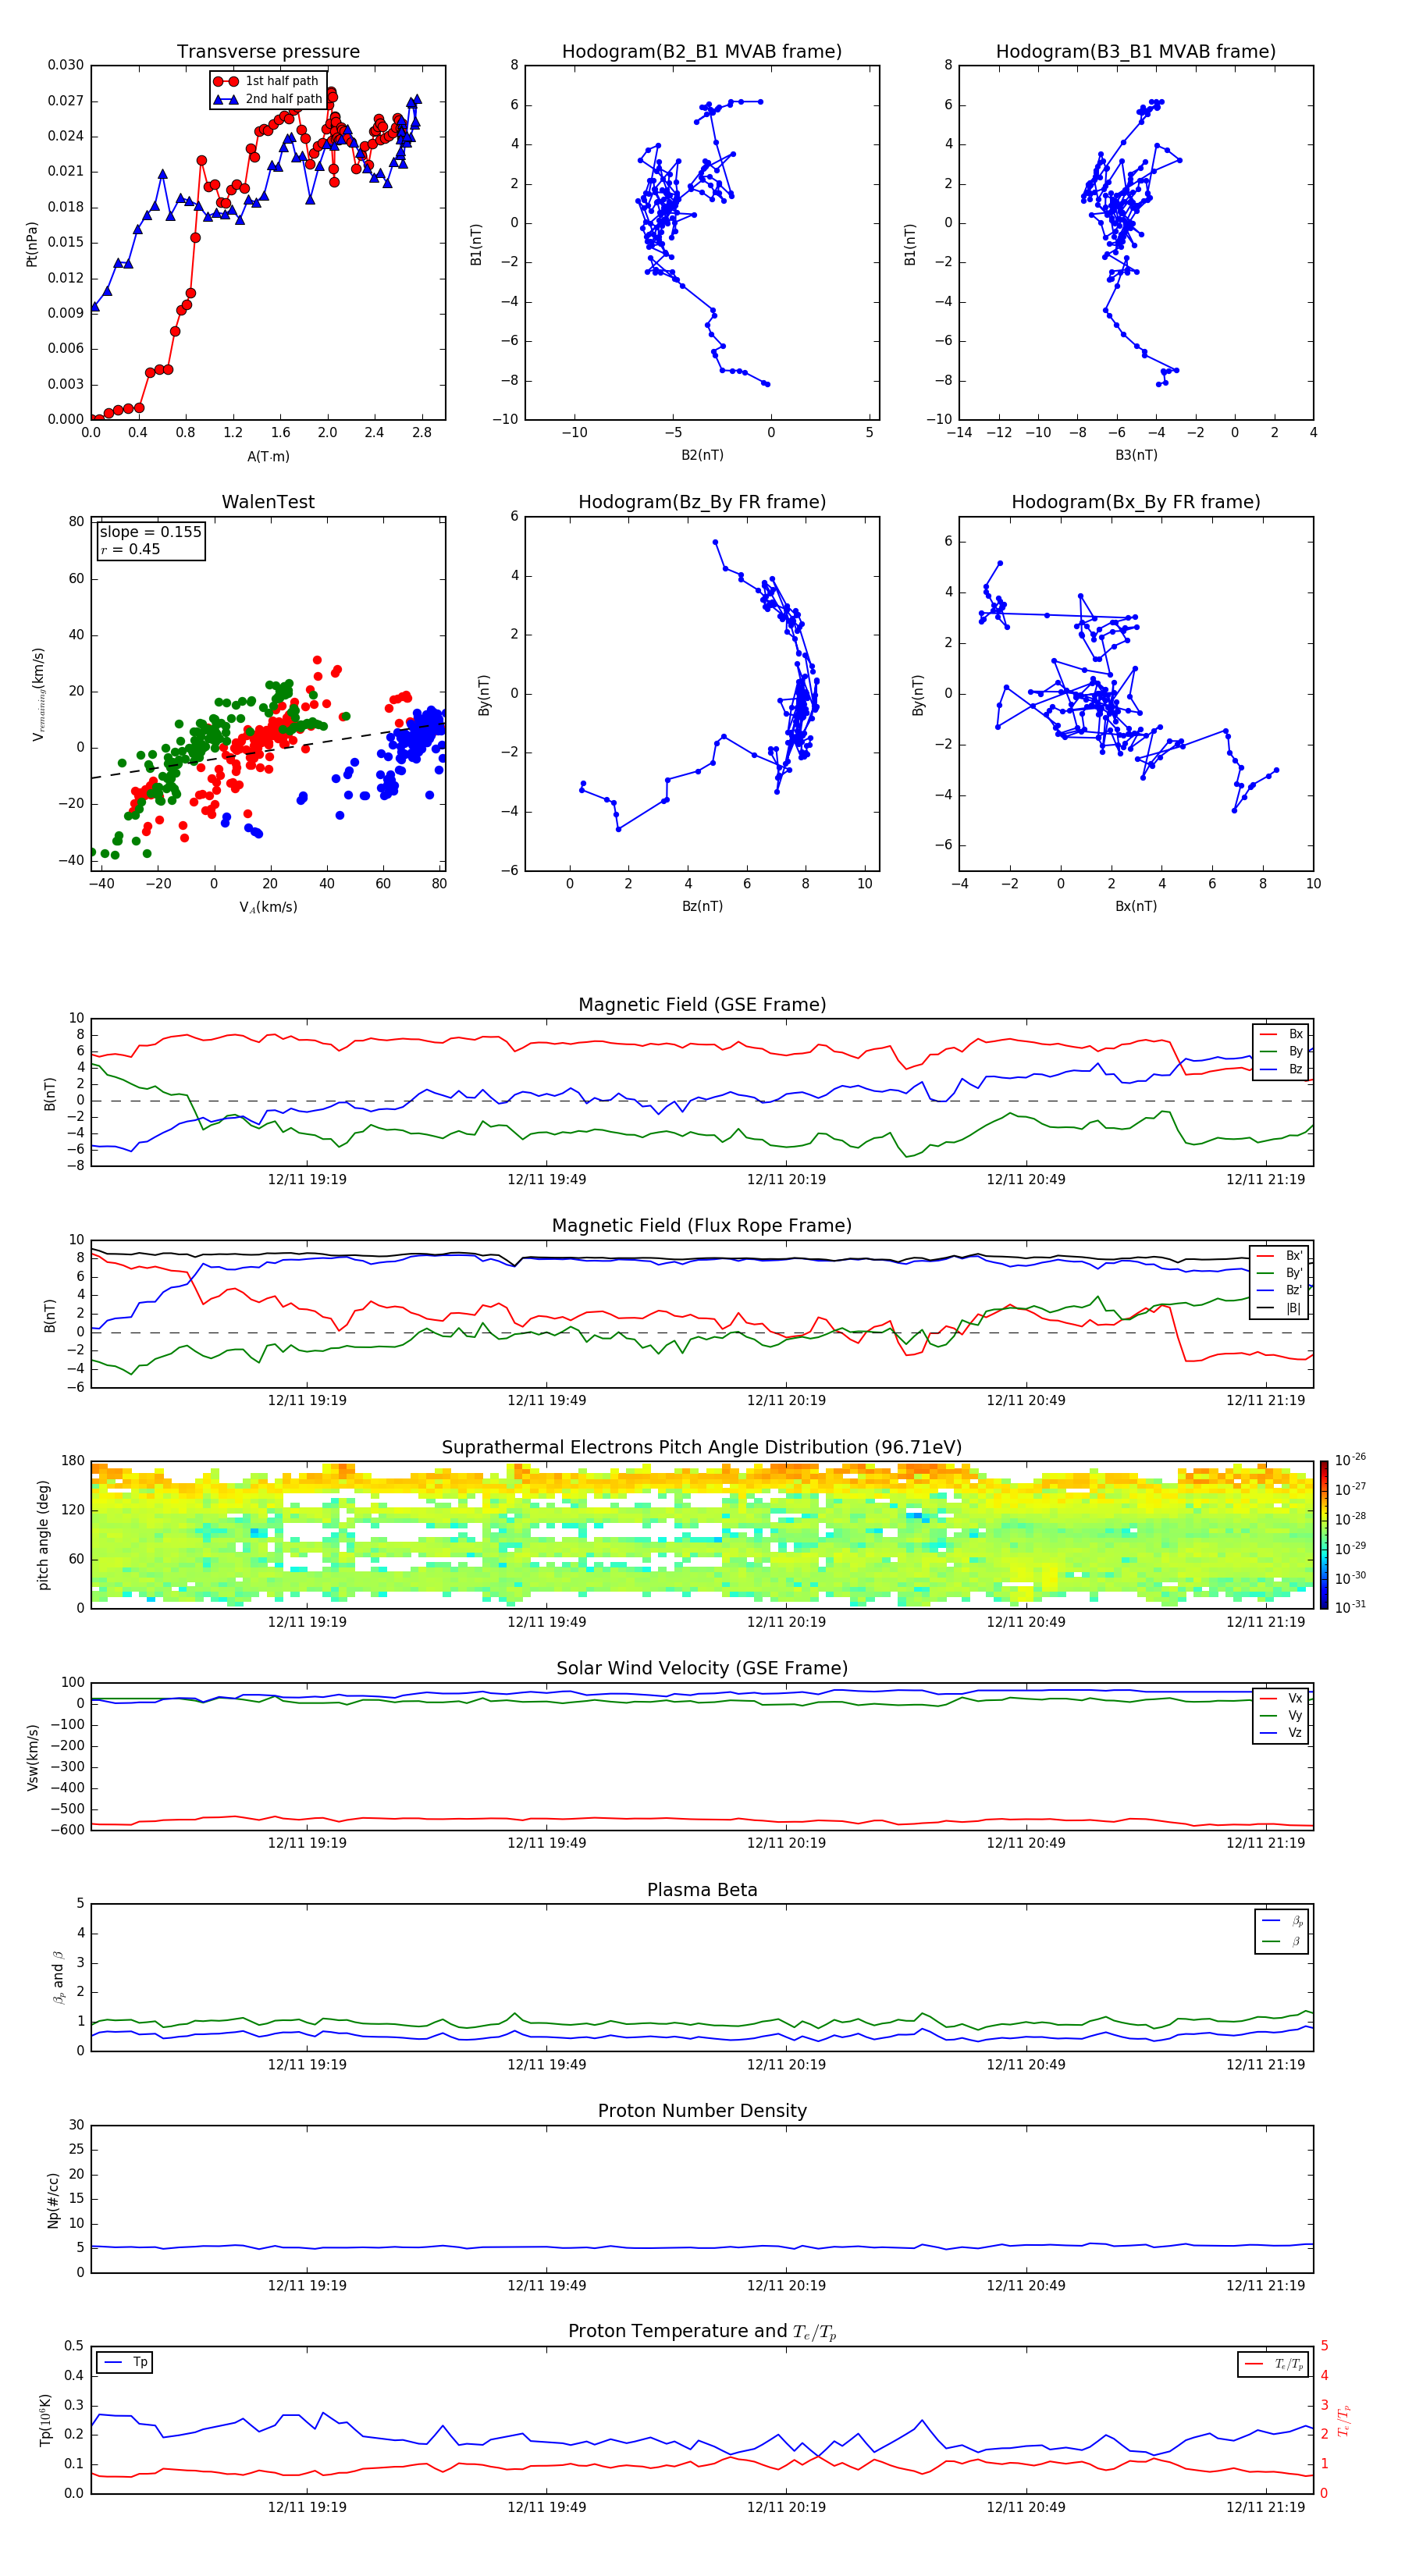Click '12/11 21:19' tick in proton temperature panel
Image resolution: width=1405 pixels, height=2576 pixels.
point(1265,2507)
